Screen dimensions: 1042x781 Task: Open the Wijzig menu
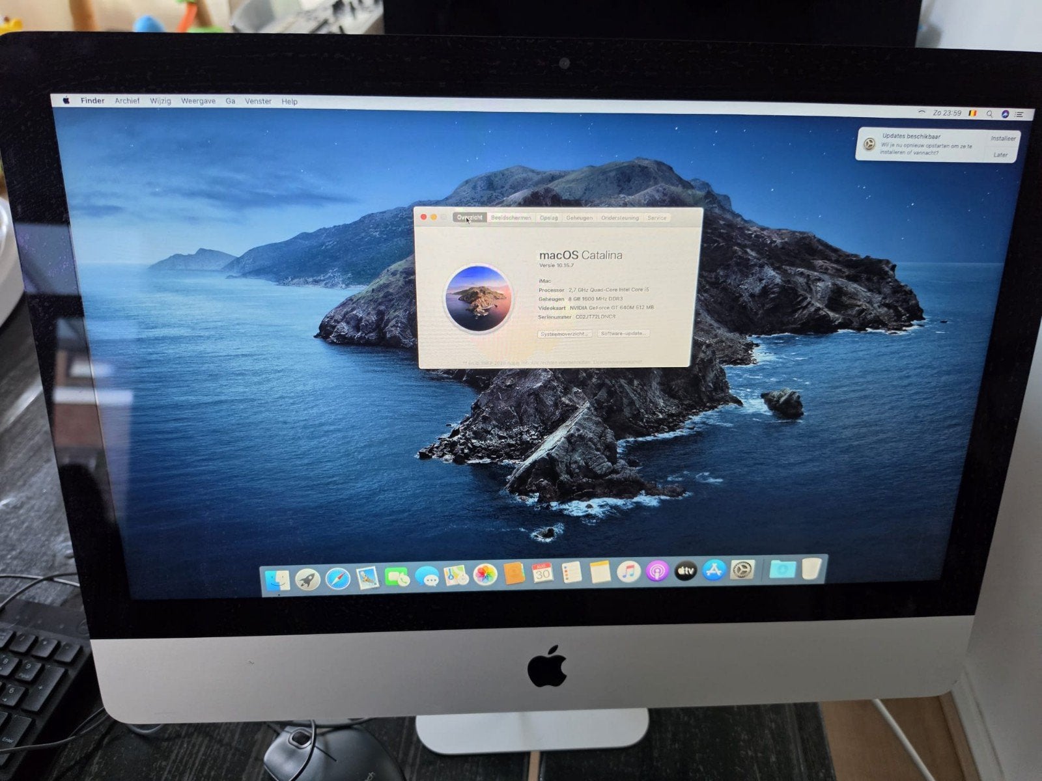[x=160, y=101]
